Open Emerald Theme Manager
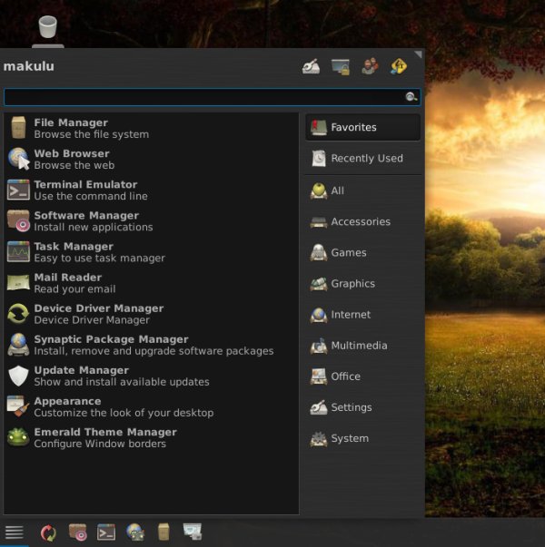This screenshot has width=545, height=547. click(x=104, y=437)
